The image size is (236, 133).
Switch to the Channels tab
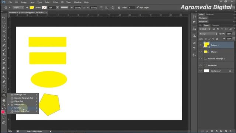215,25
